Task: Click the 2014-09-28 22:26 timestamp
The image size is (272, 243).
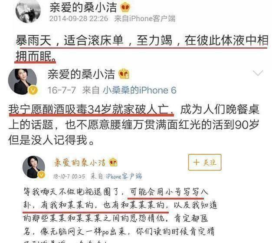Action: [79, 19]
